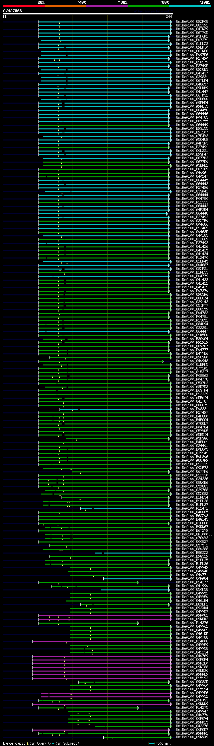Select label UniRef100_Q9XF73
This screenshot has width=214, height=746.
192,468
